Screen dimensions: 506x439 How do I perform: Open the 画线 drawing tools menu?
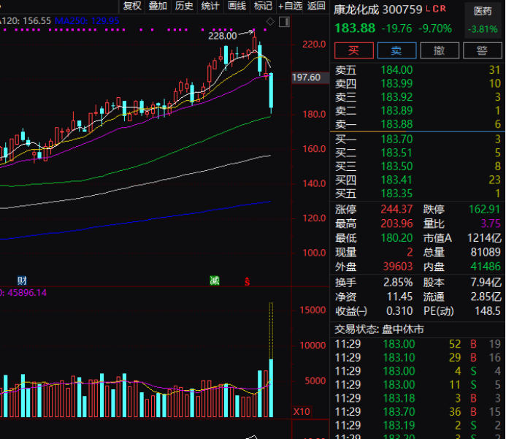pos(237,6)
